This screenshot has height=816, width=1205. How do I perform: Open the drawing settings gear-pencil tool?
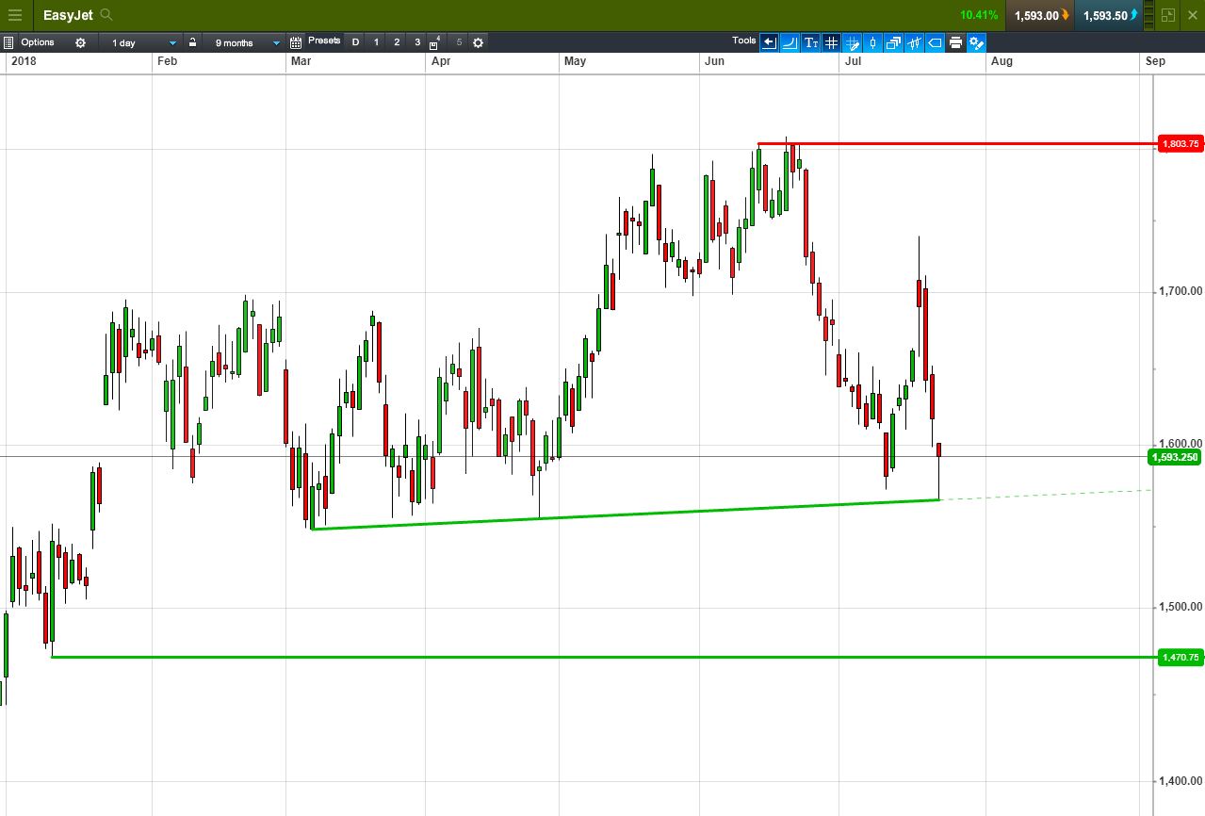click(976, 42)
